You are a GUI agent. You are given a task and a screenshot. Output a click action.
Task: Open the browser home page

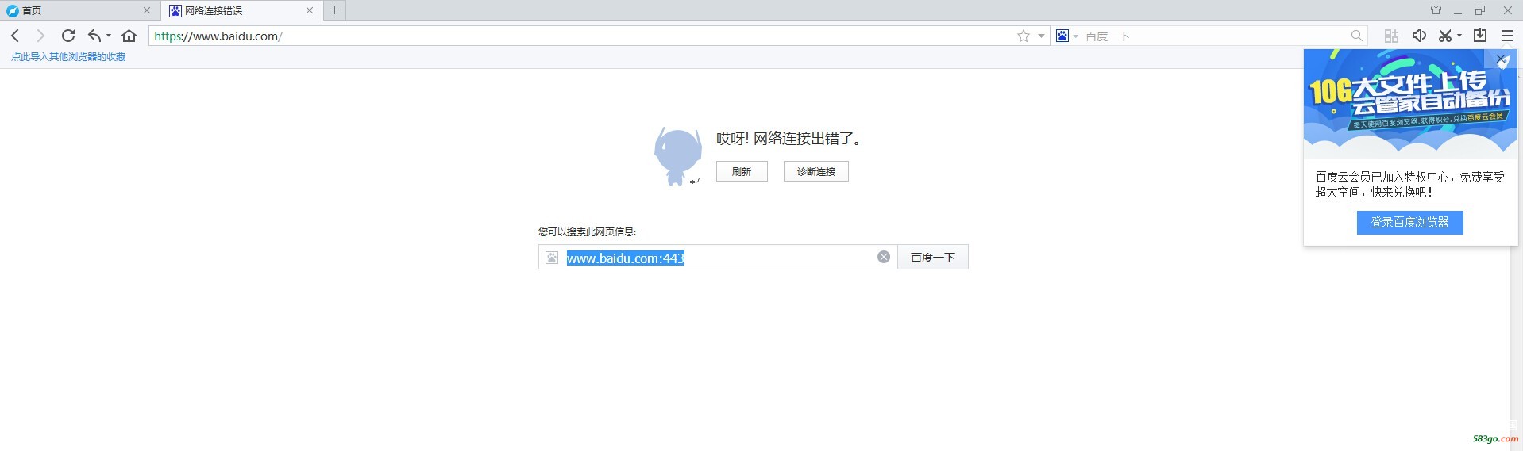click(x=129, y=36)
